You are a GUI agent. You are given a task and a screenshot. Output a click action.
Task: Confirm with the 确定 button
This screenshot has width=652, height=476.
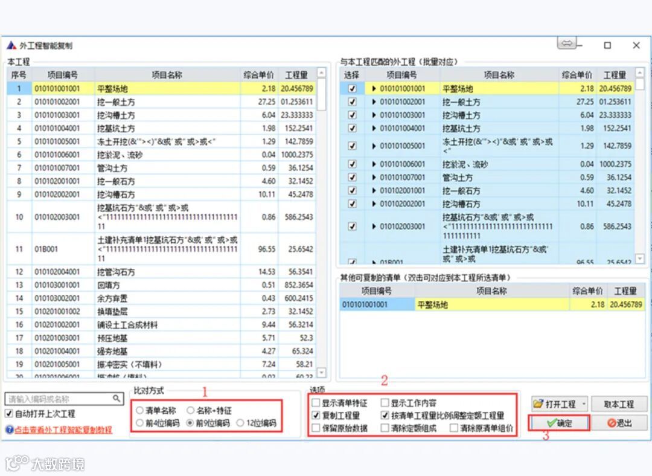pos(559,423)
